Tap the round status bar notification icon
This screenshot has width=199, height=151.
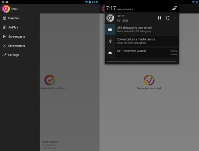pyautogui.click(x=3, y=2)
